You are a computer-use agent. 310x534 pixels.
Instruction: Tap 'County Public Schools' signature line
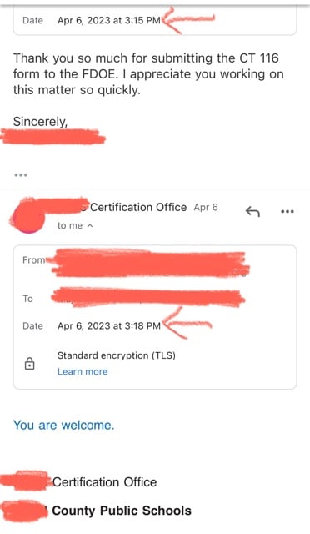(122, 511)
